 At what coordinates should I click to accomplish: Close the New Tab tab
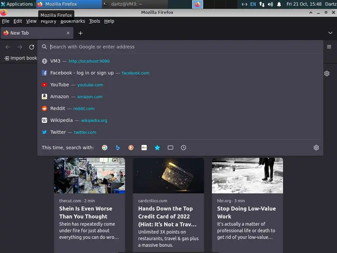pyautogui.click(x=68, y=33)
